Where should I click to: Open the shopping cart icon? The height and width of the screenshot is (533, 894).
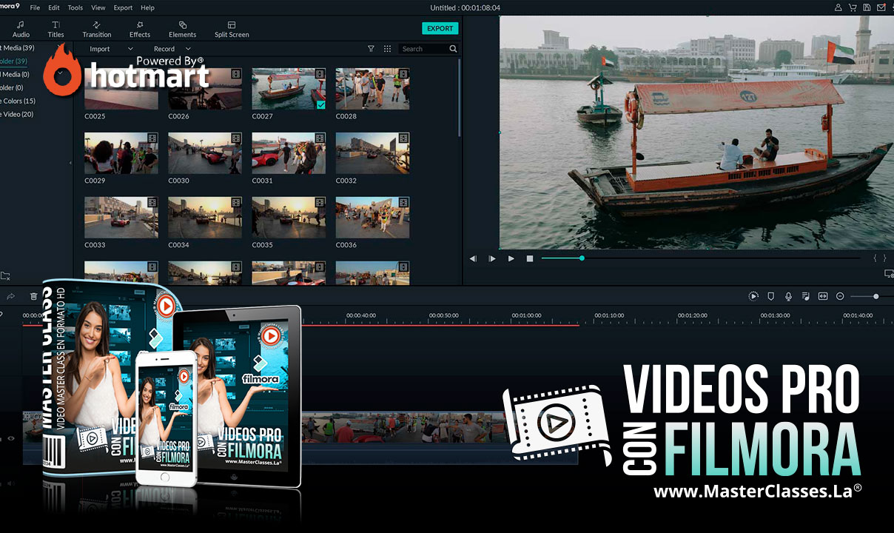(x=853, y=7)
